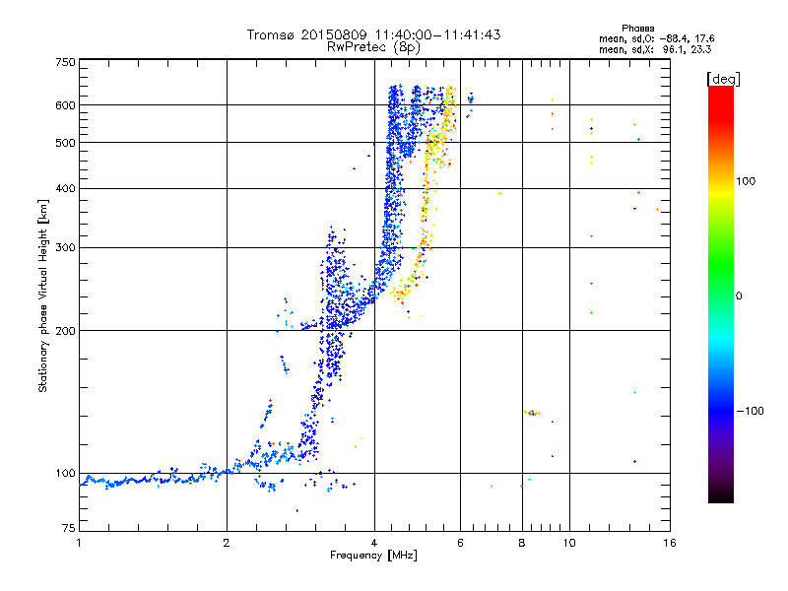788x591 pixels.
Task: Click the 'Frequency [MHz]' axis label
Action: [373, 556]
